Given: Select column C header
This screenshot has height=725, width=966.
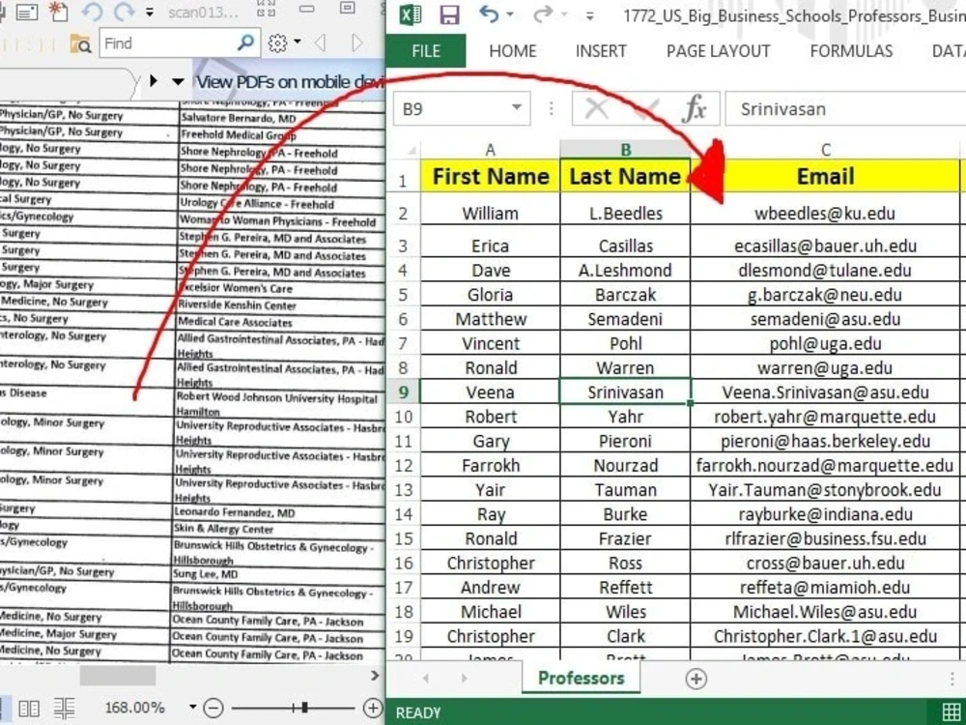Looking at the screenshot, I should coord(826,150).
